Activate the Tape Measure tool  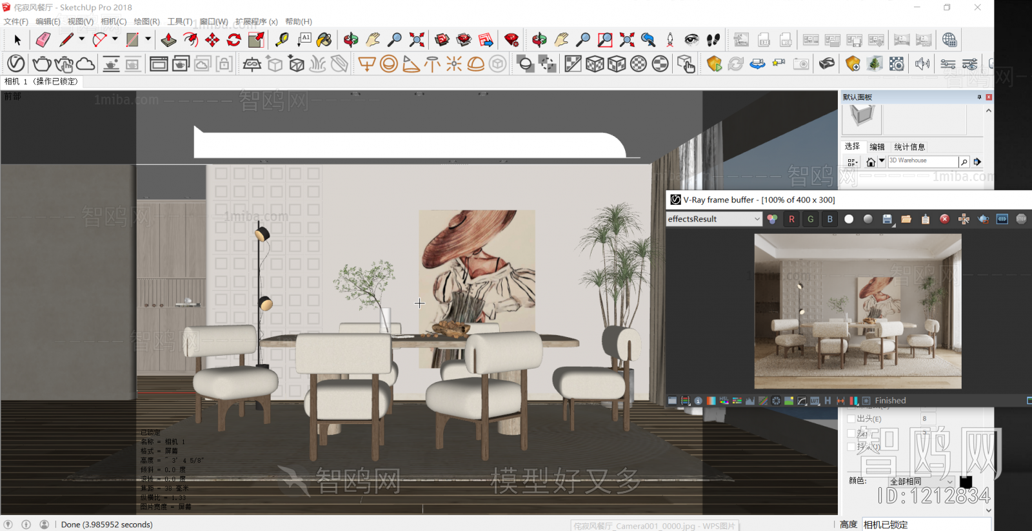point(282,40)
